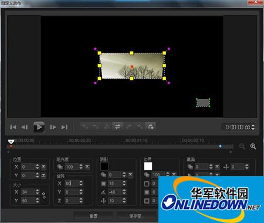Click the move keyframe left icon
Image resolution: width=264 pixels, height=223 pixels.
(128, 126)
